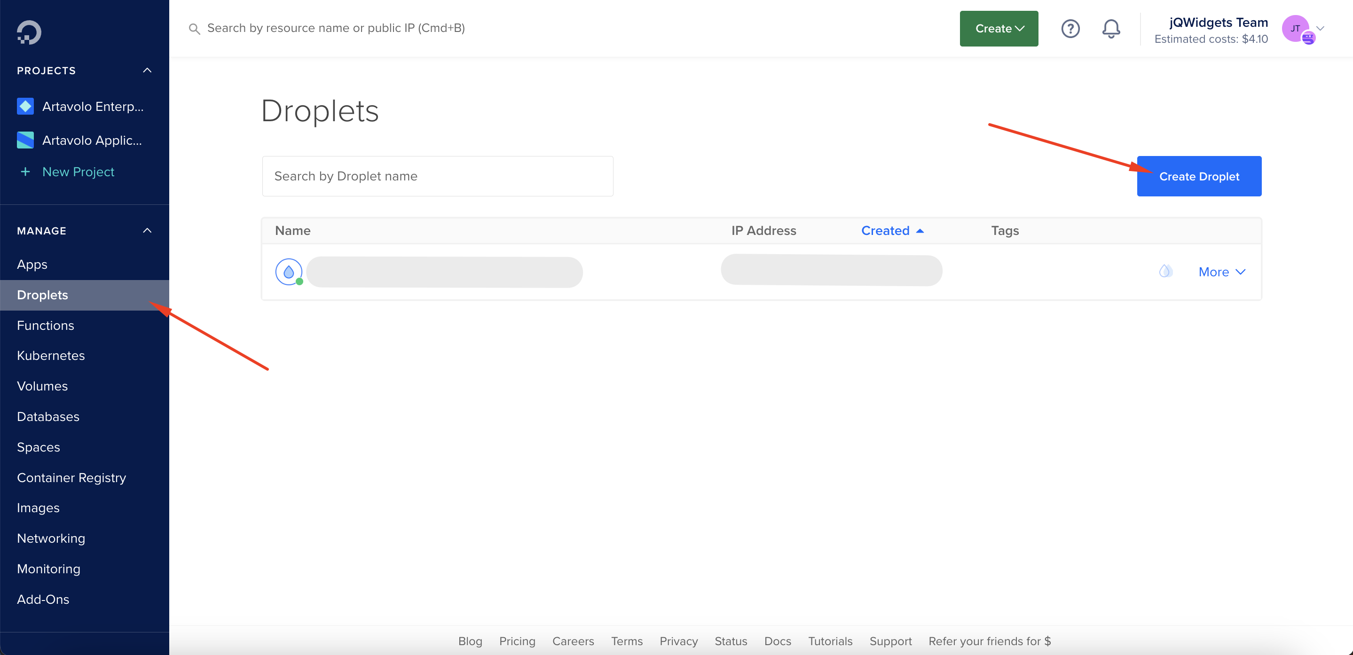Screen dimensions: 1353x655
Task: Open Container Registry in sidebar
Action: tap(71, 477)
